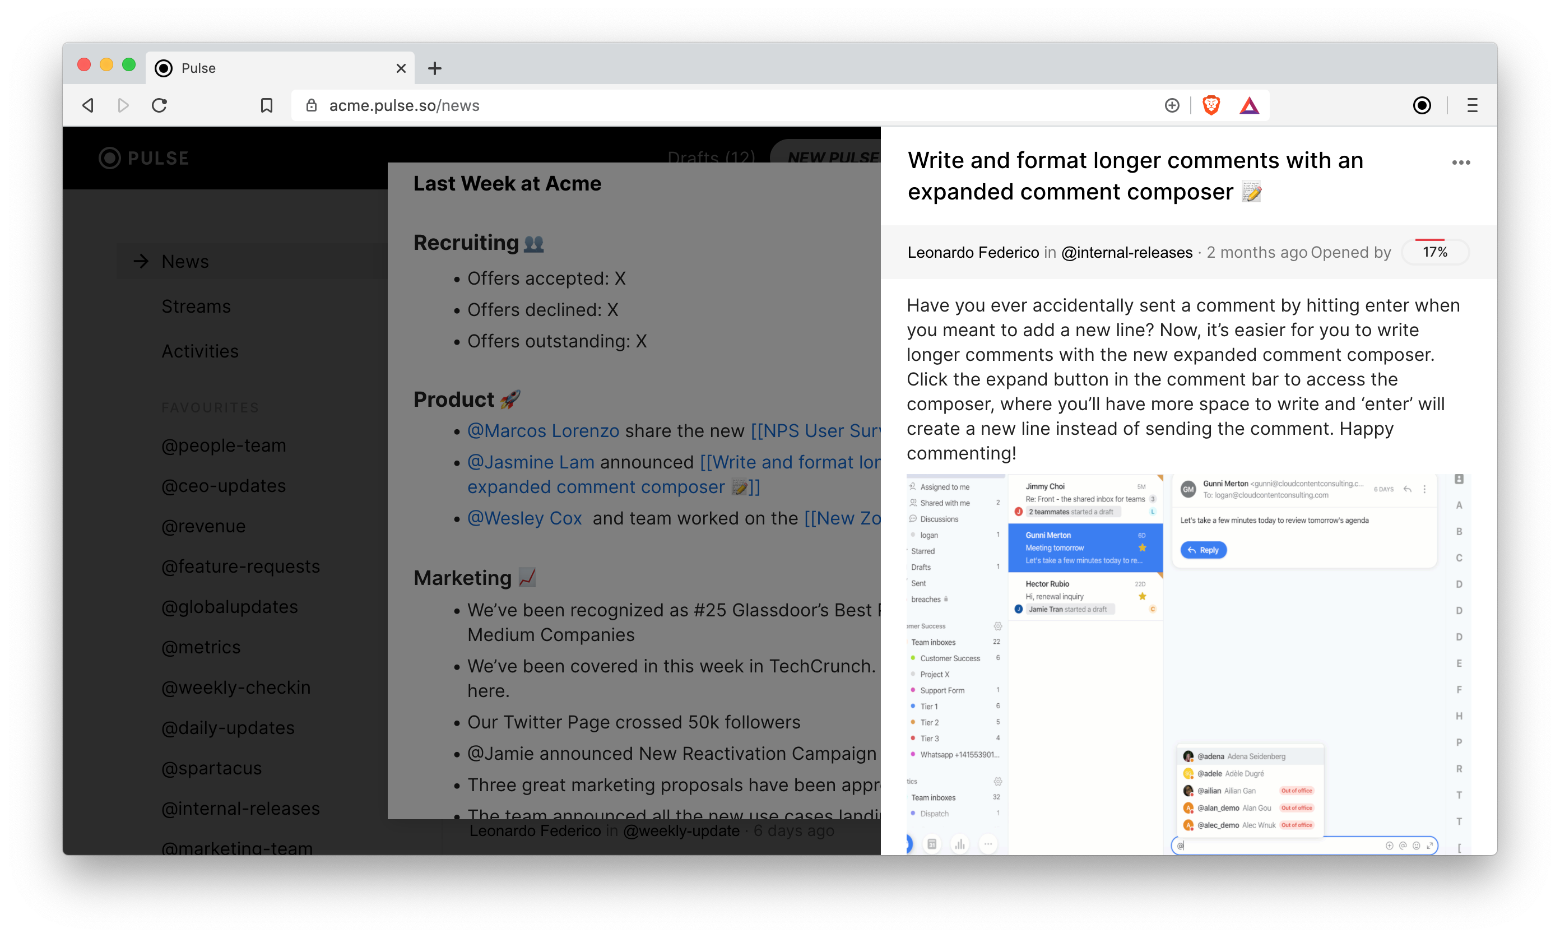Close the Pulse browser tab
Viewport: 1560px width, 938px height.
401,68
